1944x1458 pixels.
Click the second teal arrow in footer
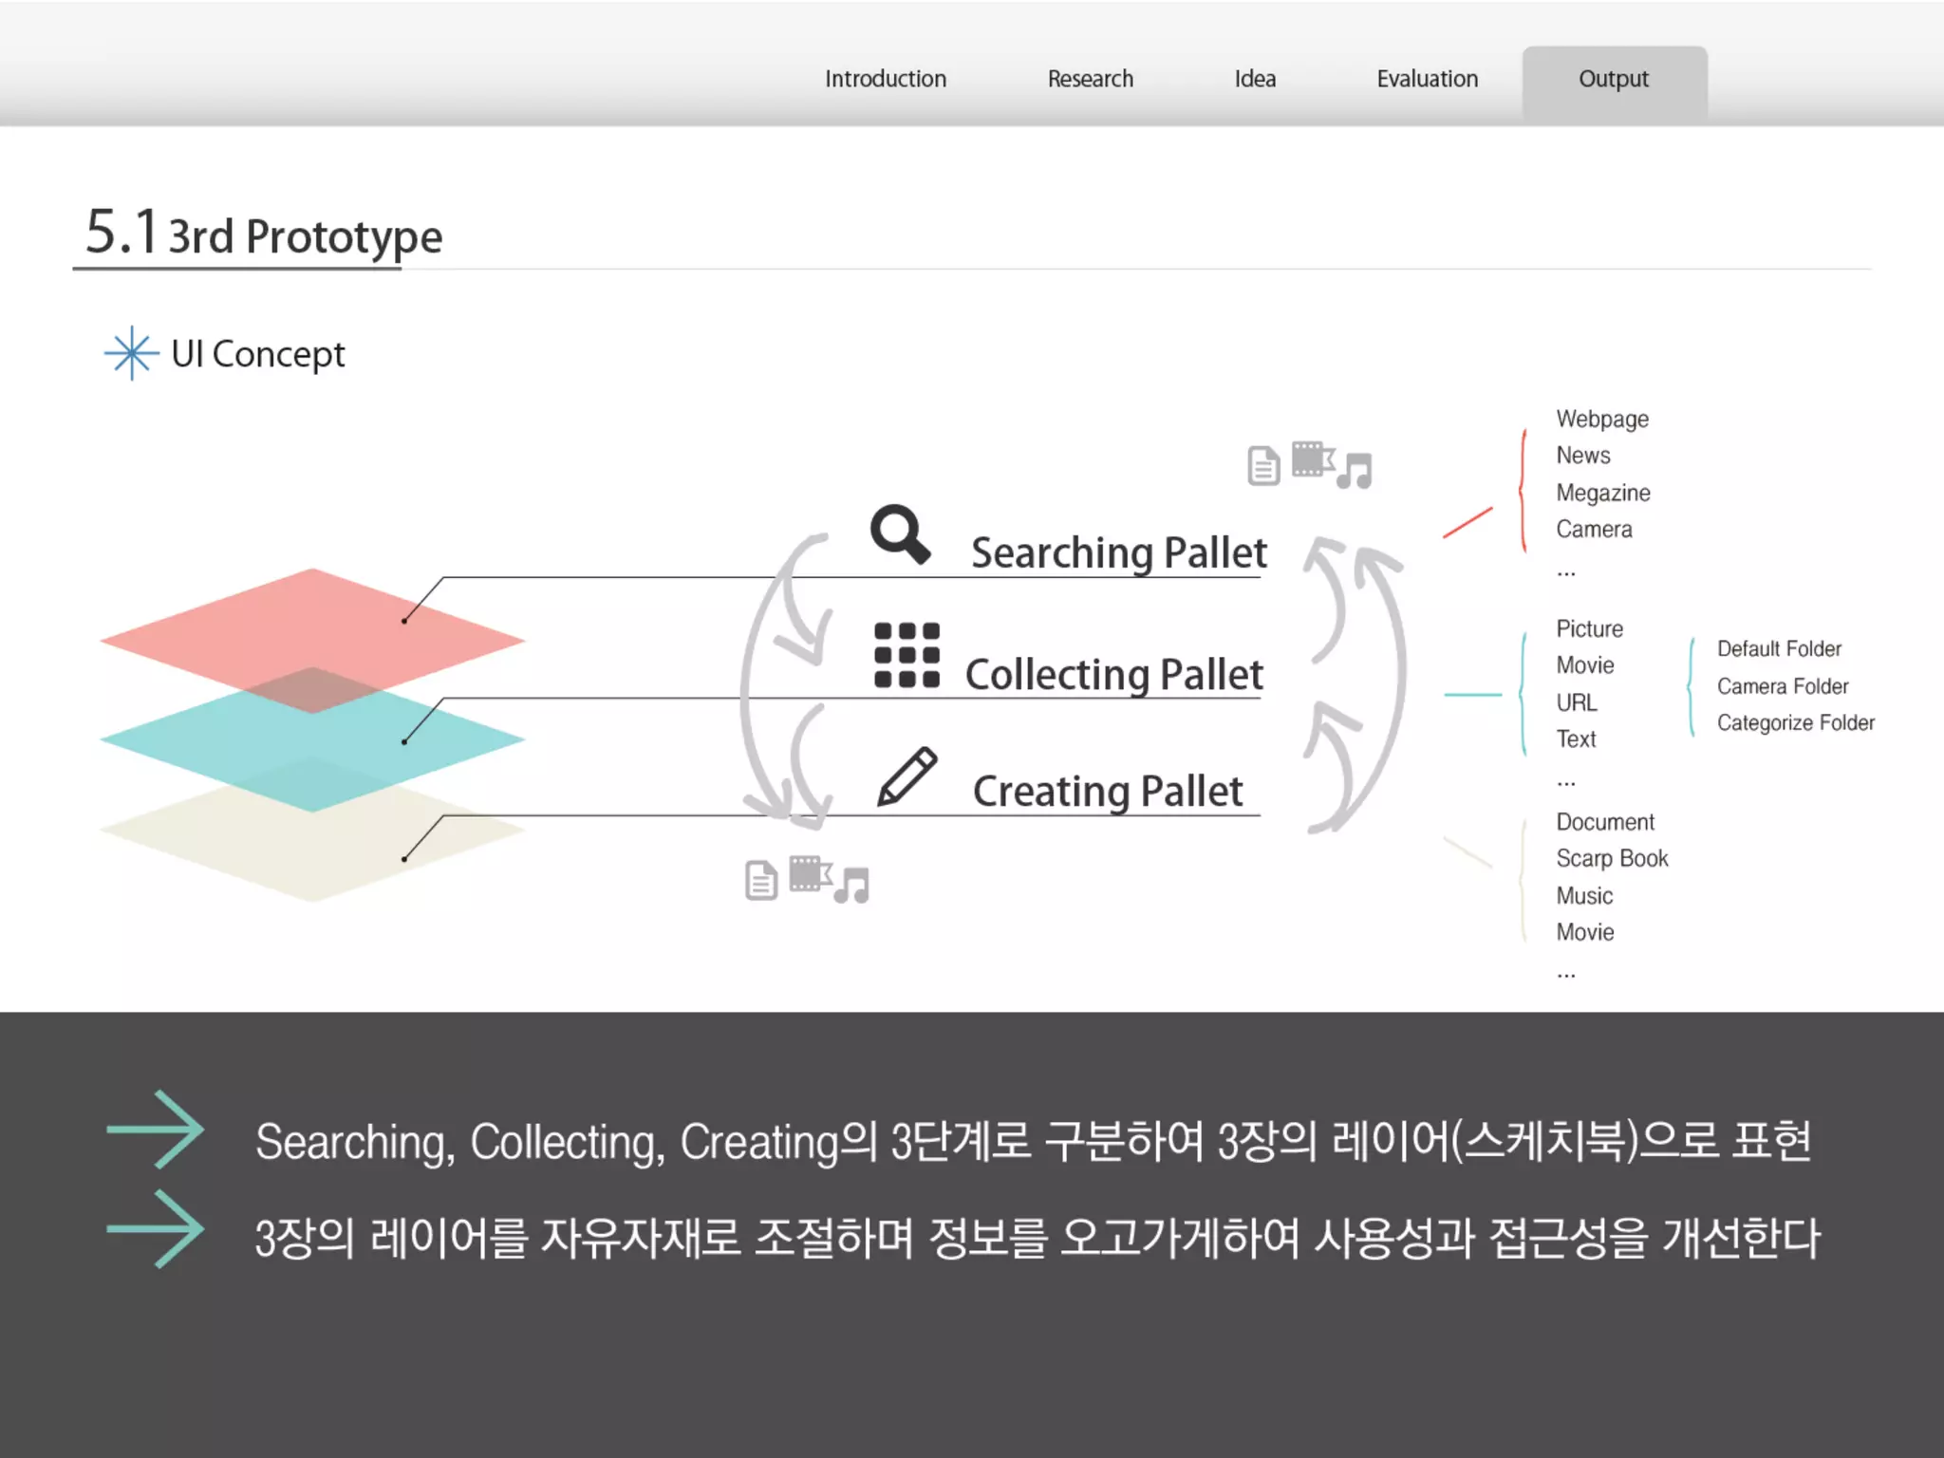point(157,1228)
